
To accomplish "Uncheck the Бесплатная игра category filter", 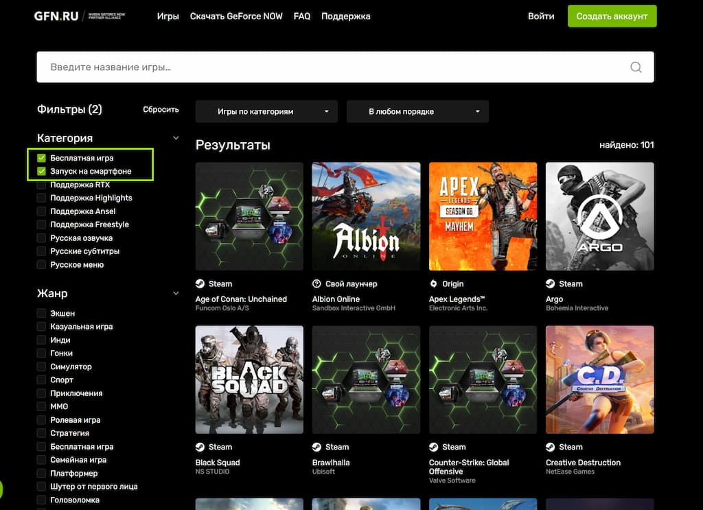I will pos(41,158).
